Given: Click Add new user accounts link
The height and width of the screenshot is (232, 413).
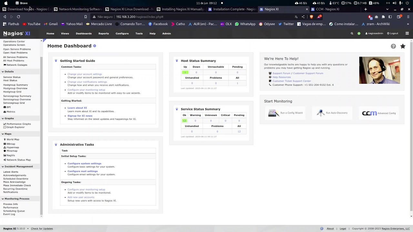Looking at the screenshot, I should (81, 197).
